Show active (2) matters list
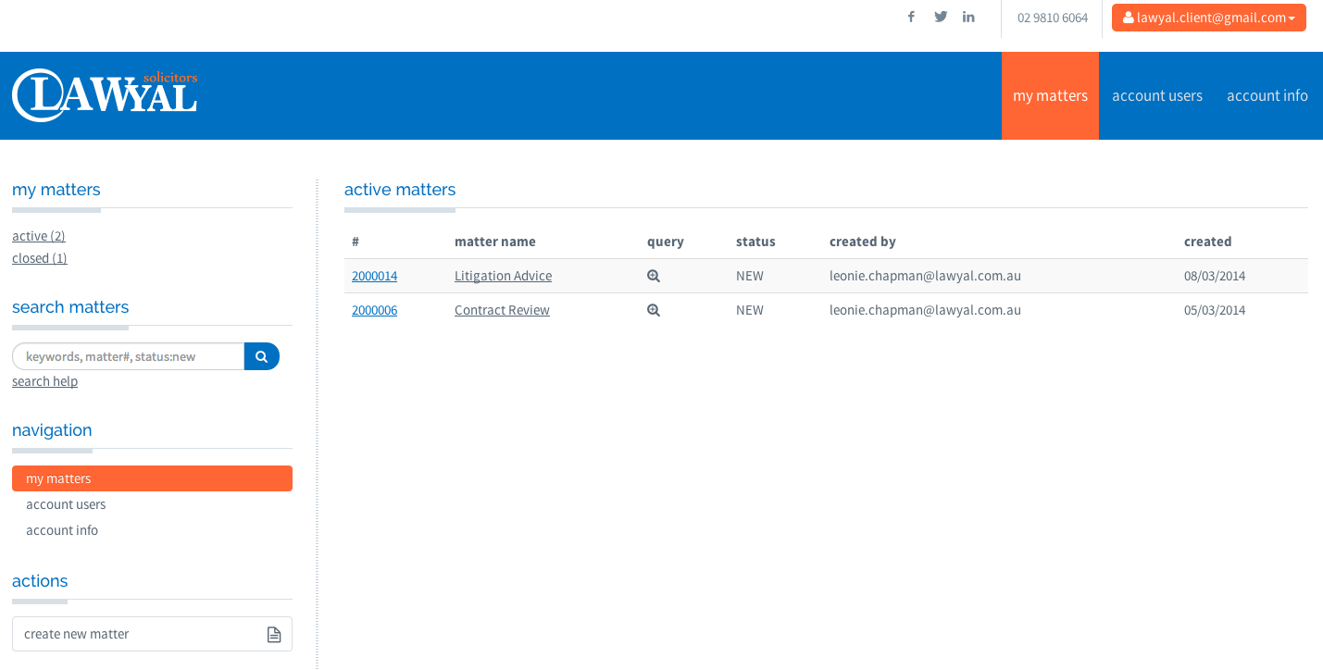The image size is (1323, 670). tap(39, 236)
